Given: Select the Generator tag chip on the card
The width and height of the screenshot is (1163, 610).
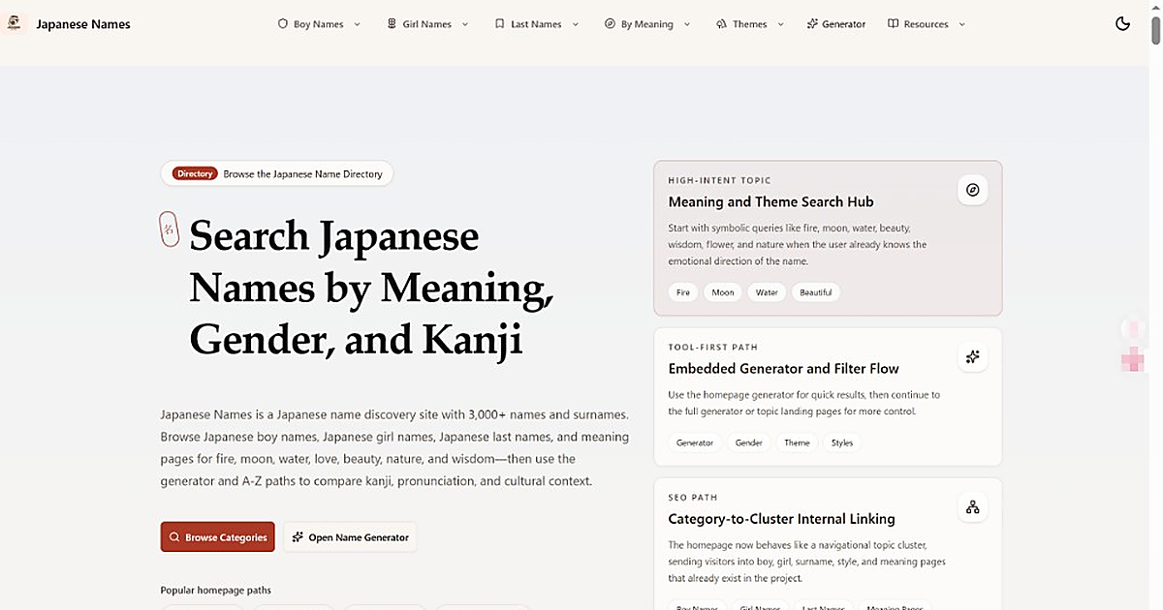Looking at the screenshot, I should pyautogui.click(x=695, y=442).
